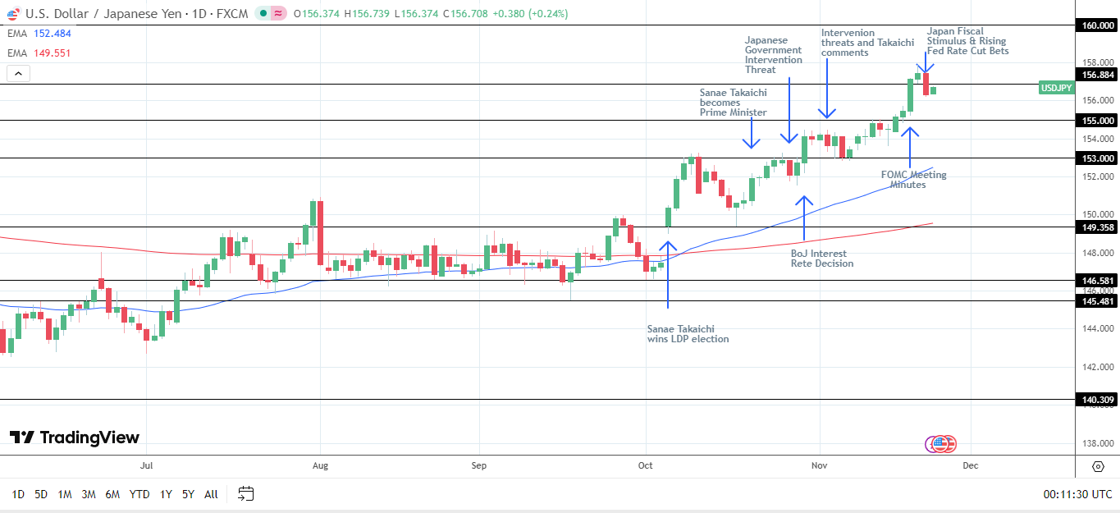Select the 5Y range button
Screen dimensions: 1120x513
click(188, 495)
